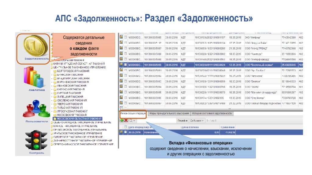Expand the ИВАНОВСКАЯ ТАМОЖНЯ tree node

point(52,86)
